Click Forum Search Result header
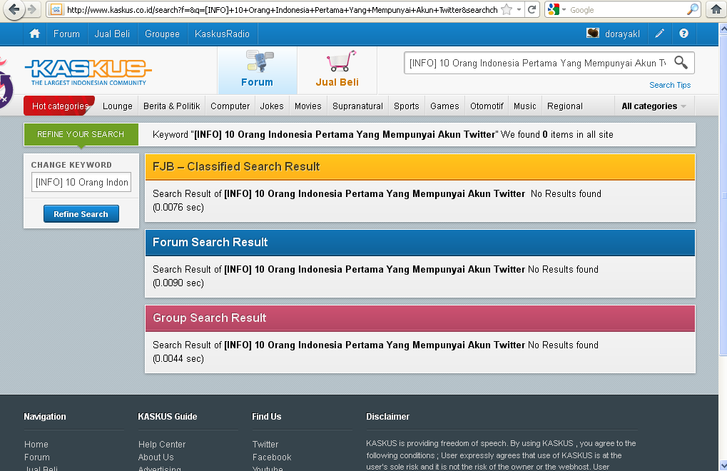 [420, 243]
